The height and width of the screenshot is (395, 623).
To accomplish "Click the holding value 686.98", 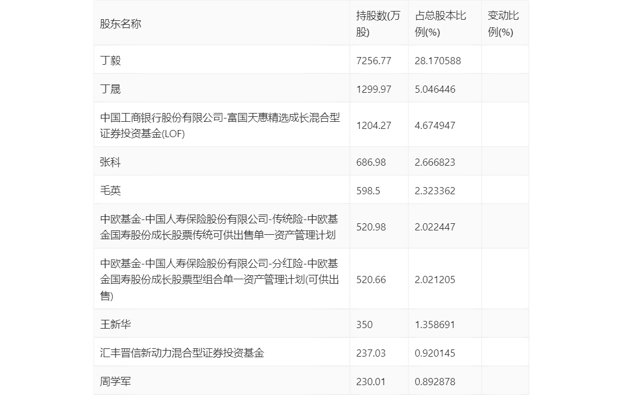I will pos(371,162).
